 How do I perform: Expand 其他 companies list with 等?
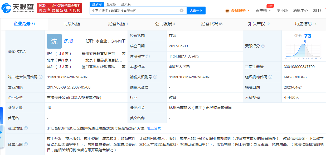coord(124,67)
